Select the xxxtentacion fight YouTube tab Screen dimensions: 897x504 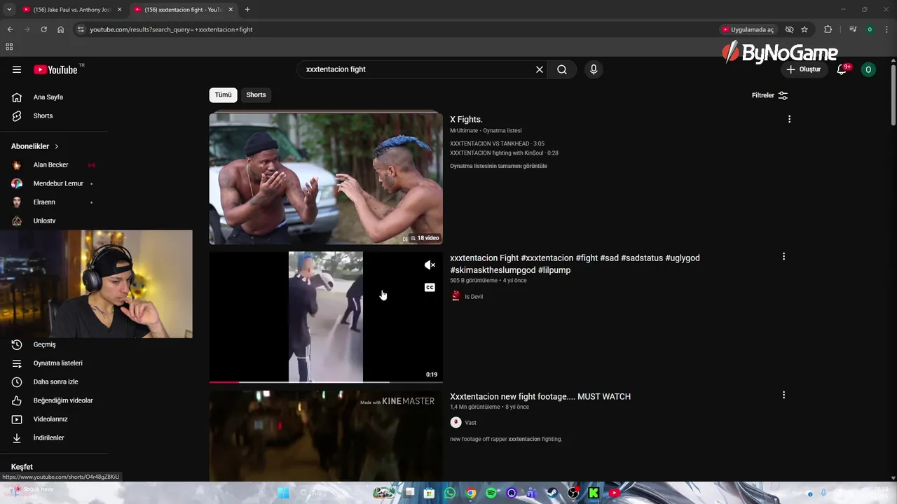tap(184, 10)
